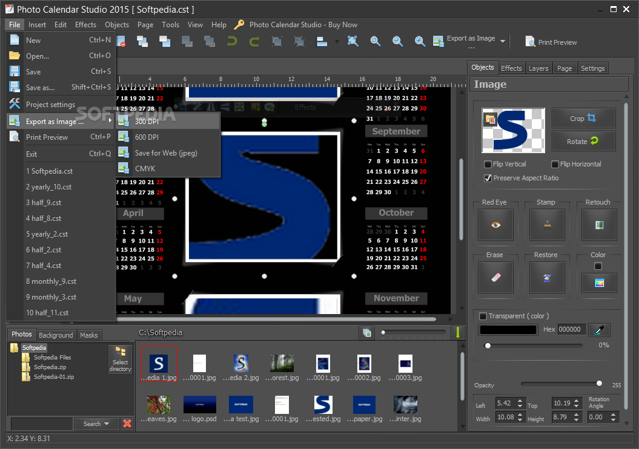The height and width of the screenshot is (449, 639).
Task: Click the key icon beside Buy Now
Action: coord(239,24)
